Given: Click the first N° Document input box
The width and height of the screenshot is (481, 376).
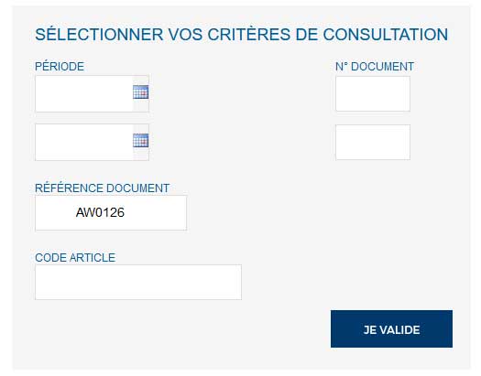Looking at the screenshot, I should tap(373, 93).
